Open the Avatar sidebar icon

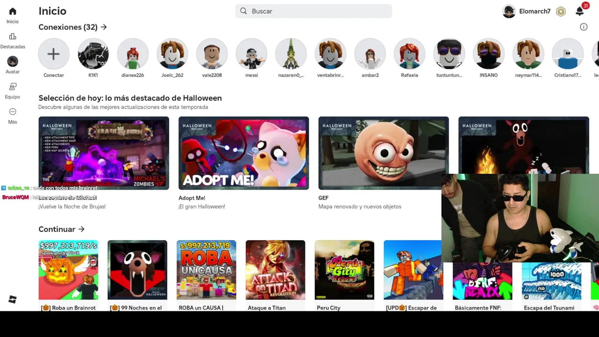tap(13, 61)
